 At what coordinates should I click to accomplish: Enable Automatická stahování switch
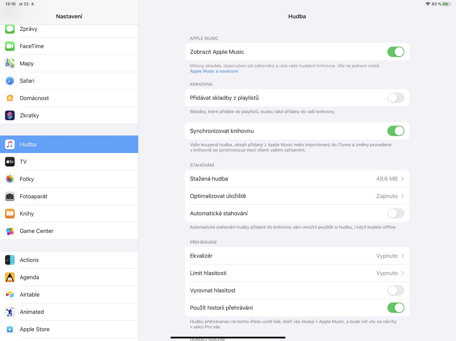coord(396,213)
